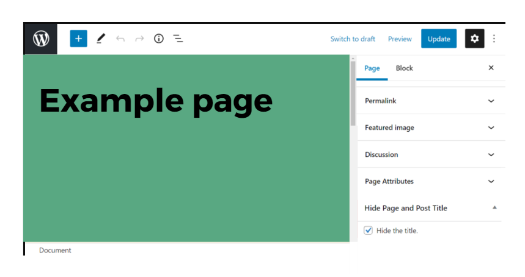Switch to the Block tab
The image size is (525, 277).
tap(404, 68)
